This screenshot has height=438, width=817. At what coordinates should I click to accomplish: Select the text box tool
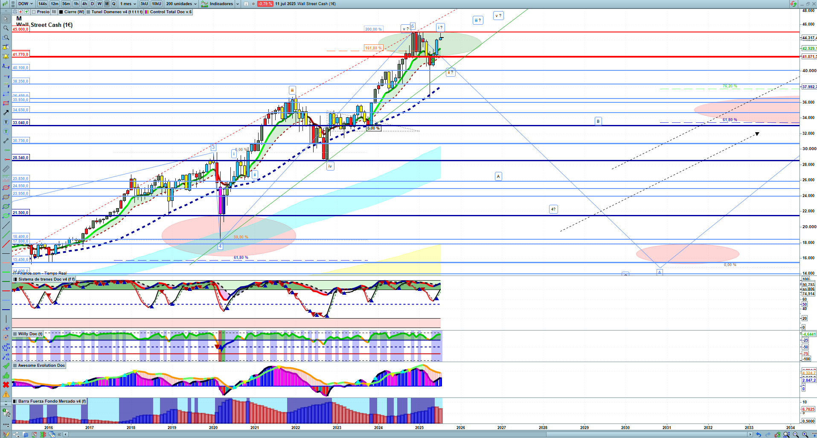[6, 122]
